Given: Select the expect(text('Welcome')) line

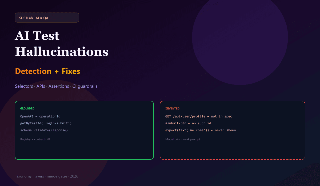Looking at the screenshot, I should tap(201, 130).
